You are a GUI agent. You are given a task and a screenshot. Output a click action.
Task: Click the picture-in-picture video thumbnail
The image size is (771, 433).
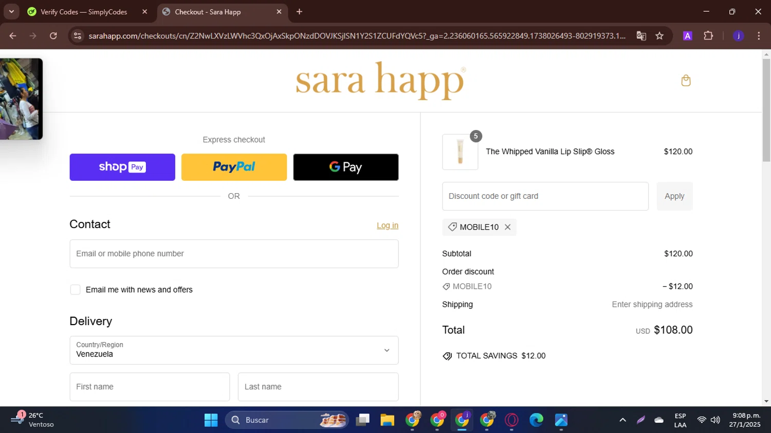point(21,99)
